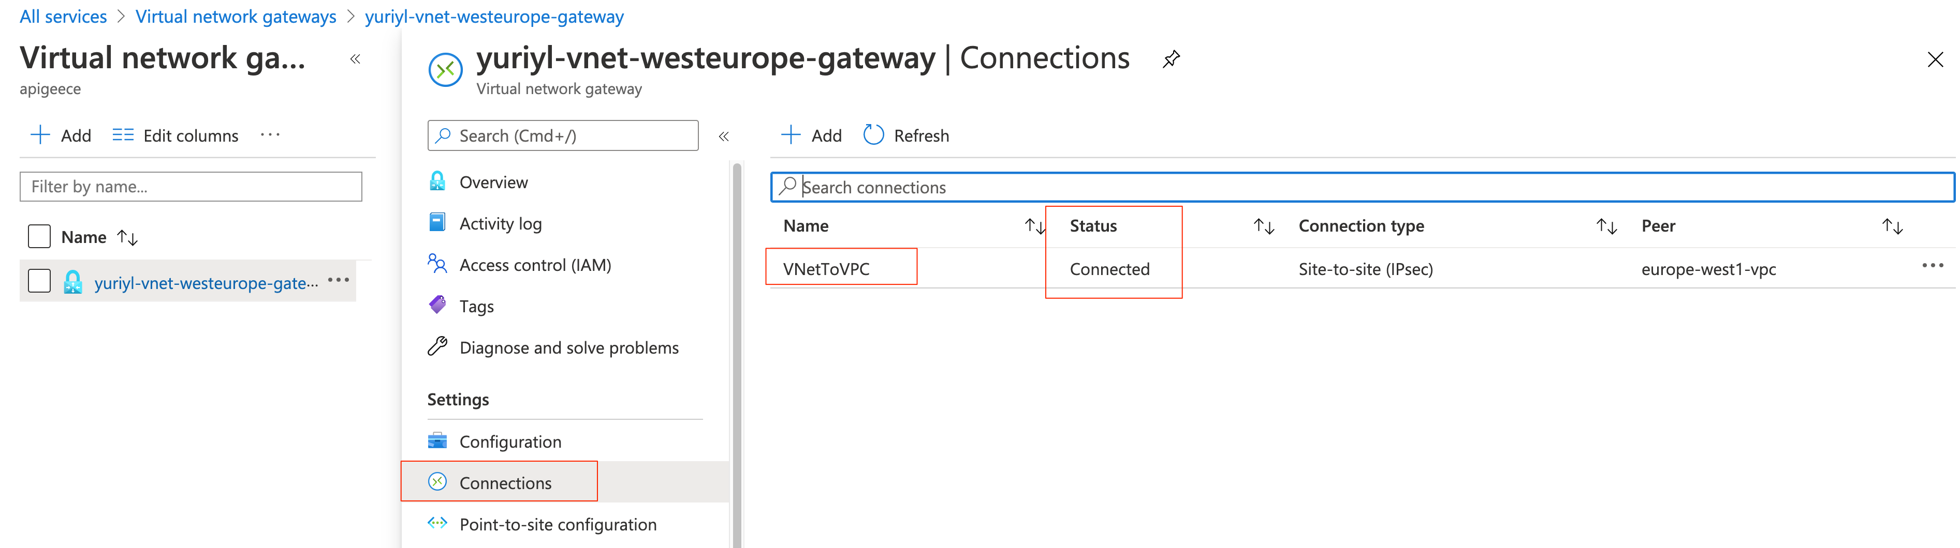Sort gateway list by Name arrows
The height and width of the screenshot is (548, 1960).
click(x=128, y=237)
